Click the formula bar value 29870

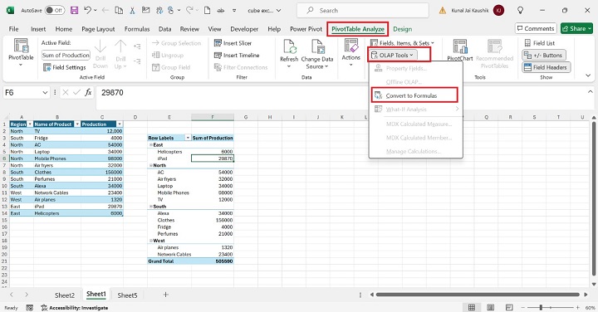(x=112, y=93)
